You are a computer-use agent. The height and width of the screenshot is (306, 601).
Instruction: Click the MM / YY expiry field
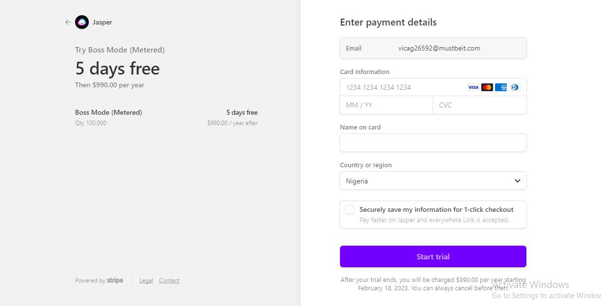pyautogui.click(x=386, y=105)
